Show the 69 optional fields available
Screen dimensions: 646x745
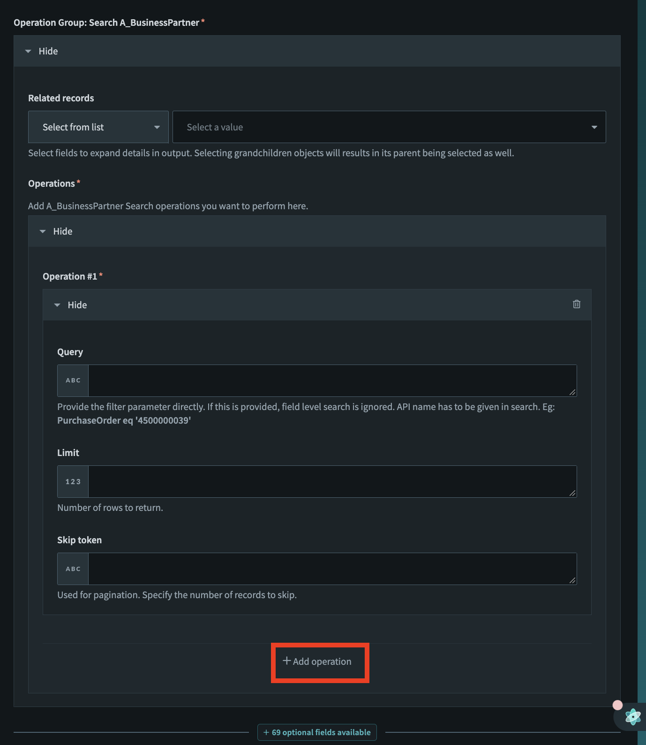click(317, 732)
